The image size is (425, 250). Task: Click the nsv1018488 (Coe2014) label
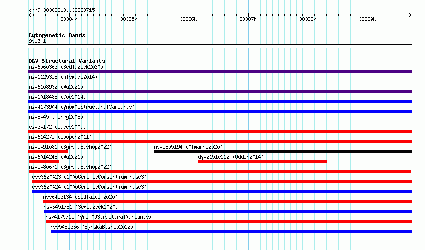coord(57,97)
